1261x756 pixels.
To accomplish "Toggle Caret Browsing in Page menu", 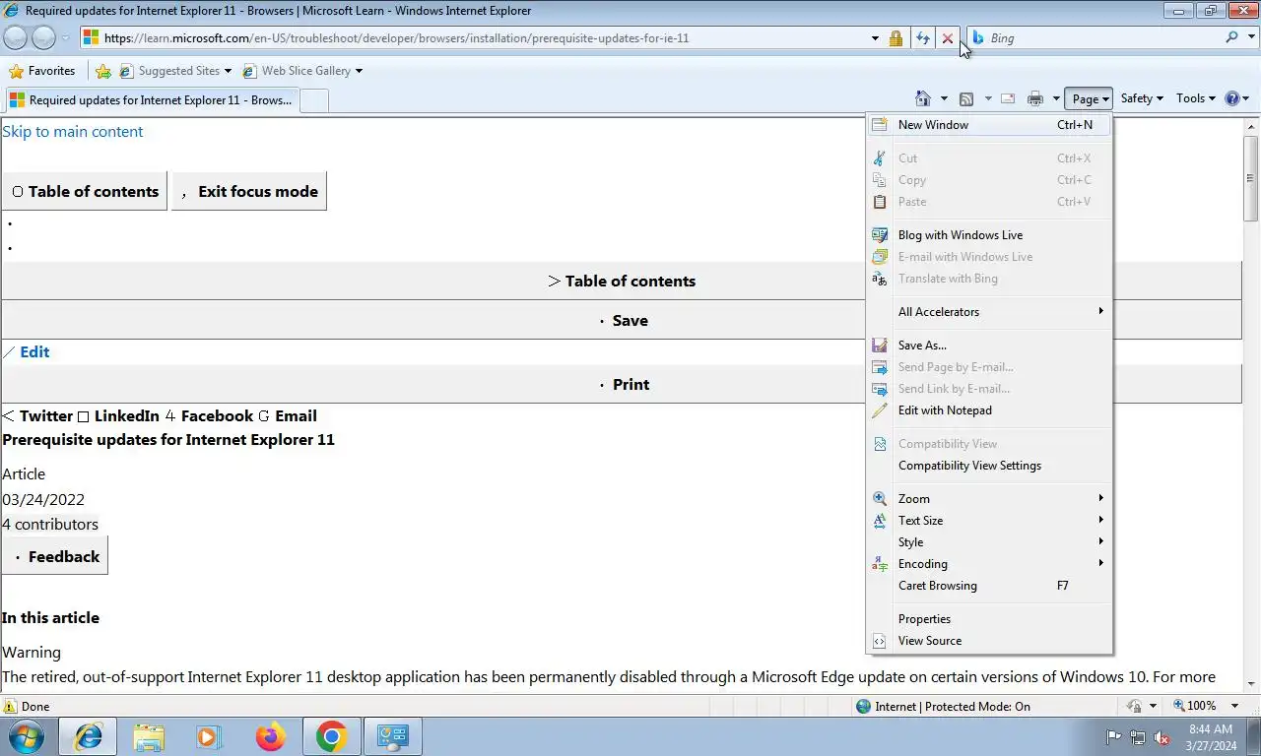I will [989, 586].
